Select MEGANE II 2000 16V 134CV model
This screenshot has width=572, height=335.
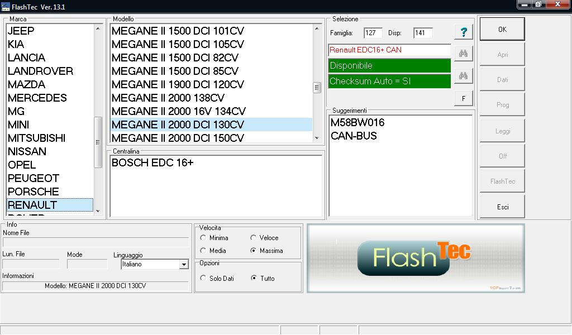[211, 111]
